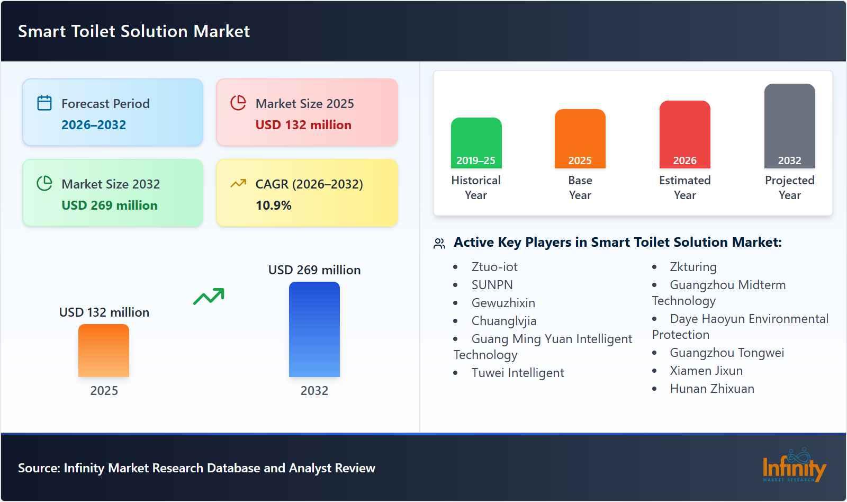847x502 pixels.
Task: Click the green USD 269 million value
Action: 110,205
